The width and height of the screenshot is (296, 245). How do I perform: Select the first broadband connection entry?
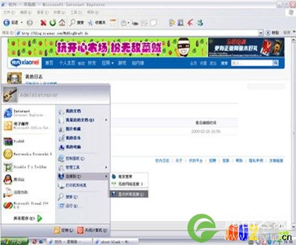pos(129,176)
